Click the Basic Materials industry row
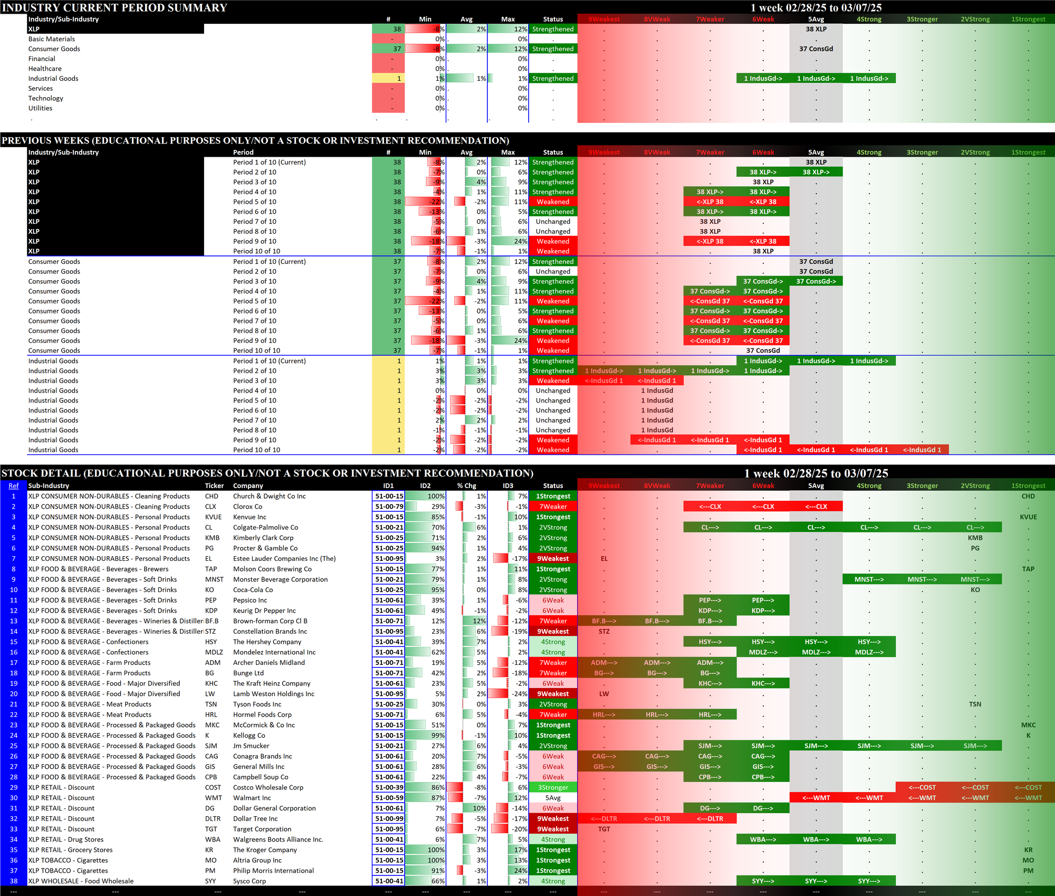Image resolution: width=1055 pixels, height=896 pixels. click(x=52, y=39)
